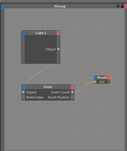Open the Point node red outputs menu
127x151 pixels.
pos(73,87)
